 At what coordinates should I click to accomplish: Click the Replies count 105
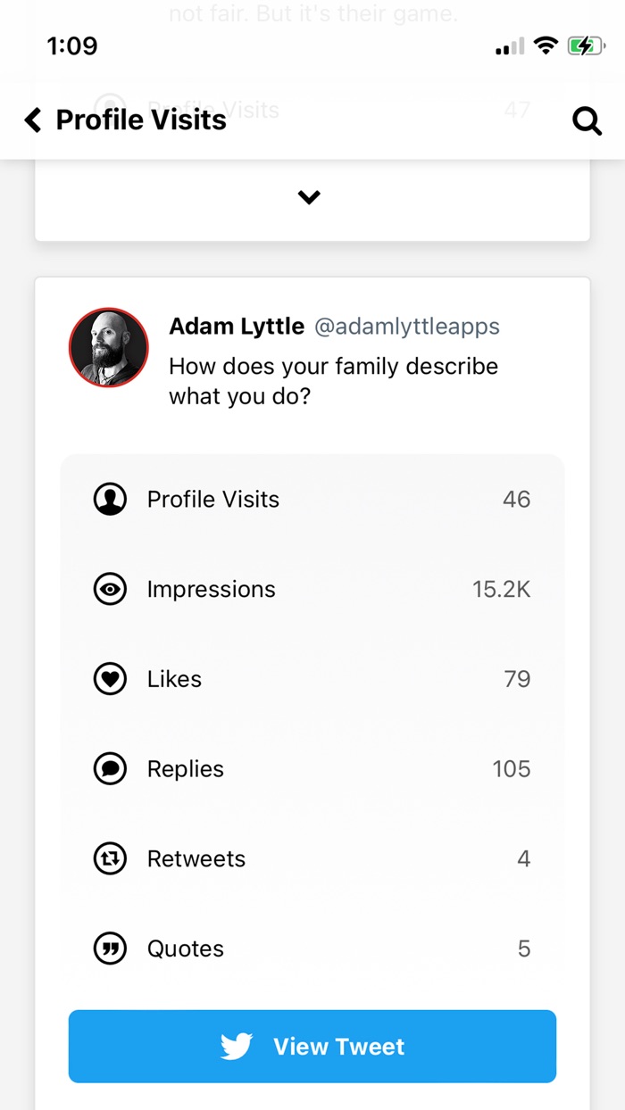511,768
